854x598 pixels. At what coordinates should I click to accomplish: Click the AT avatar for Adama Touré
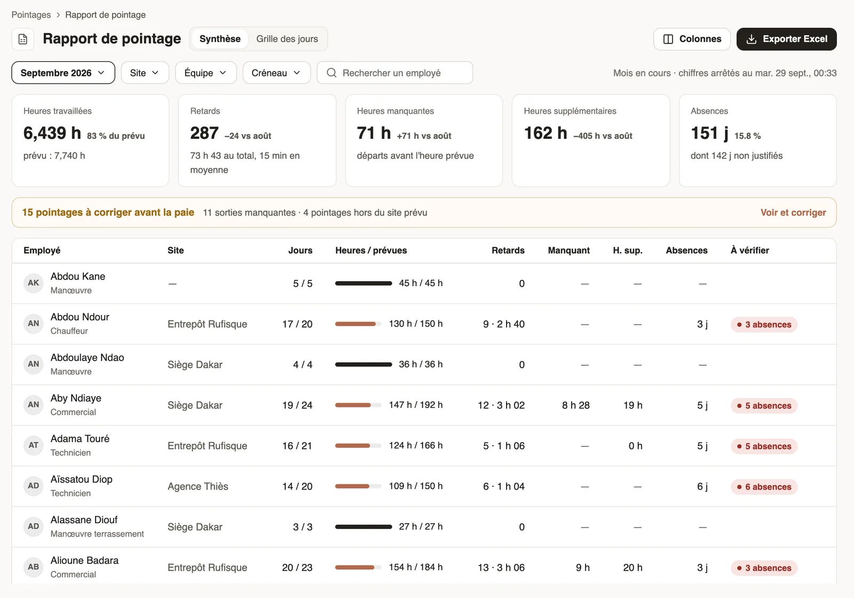[x=34, y=445]
